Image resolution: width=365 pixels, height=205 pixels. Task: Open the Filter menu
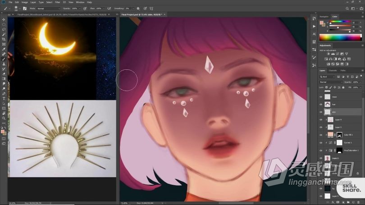click(58, 2)
